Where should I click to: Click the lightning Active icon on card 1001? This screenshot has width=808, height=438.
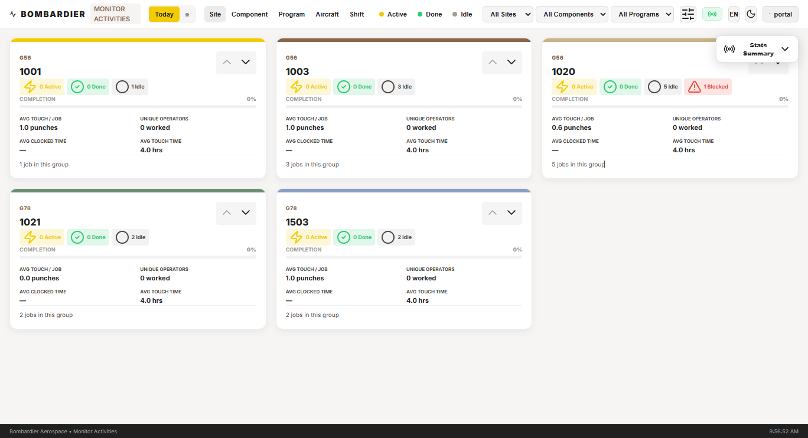[30, 87]
